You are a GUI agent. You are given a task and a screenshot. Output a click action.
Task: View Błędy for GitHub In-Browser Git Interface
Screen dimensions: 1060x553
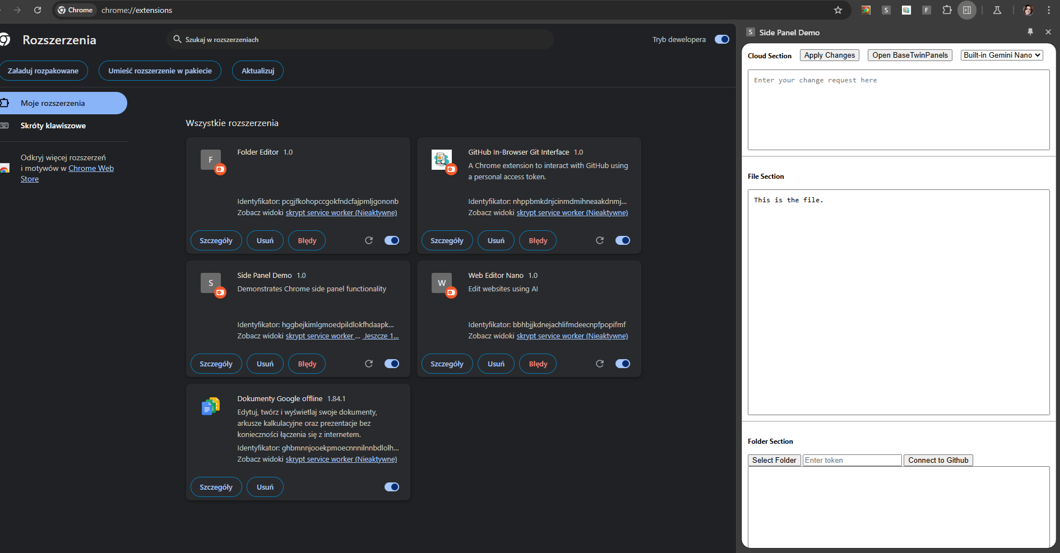[538, 240]
